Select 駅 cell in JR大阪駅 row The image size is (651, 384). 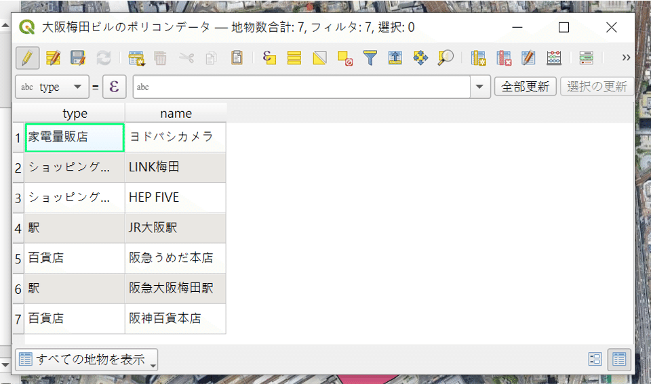coord(75,228)
